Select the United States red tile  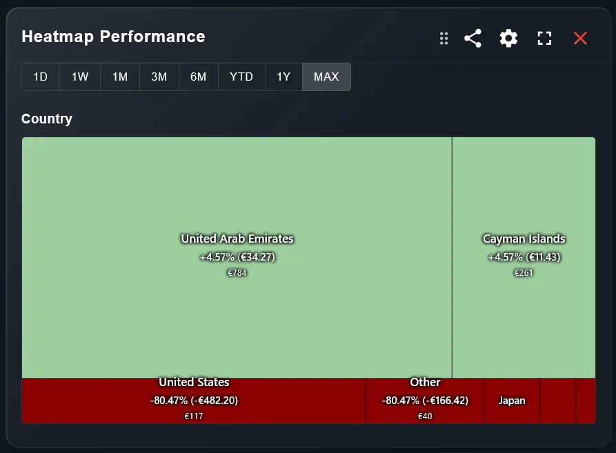(x=193, y=401)
